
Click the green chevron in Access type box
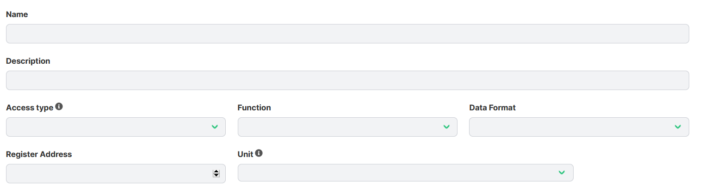coord(215,127)
